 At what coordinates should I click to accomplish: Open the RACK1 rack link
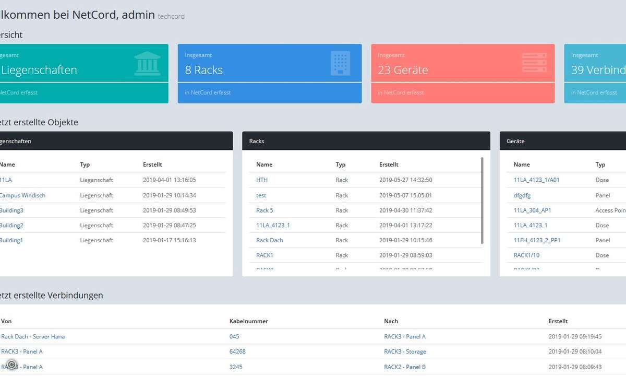point(264,255)
